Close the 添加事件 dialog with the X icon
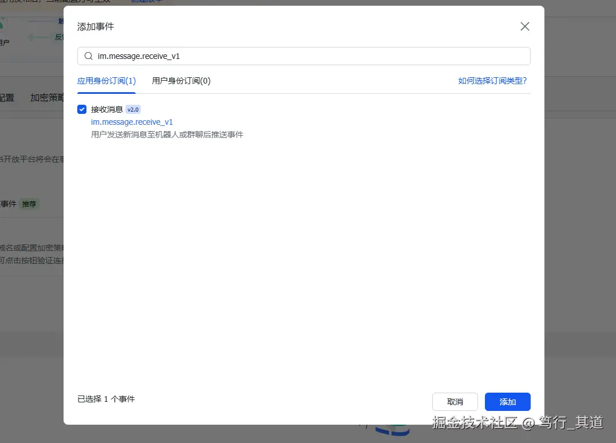Viewport: 616px width, 443px height. pyautogui.click(x=524, y=26)
